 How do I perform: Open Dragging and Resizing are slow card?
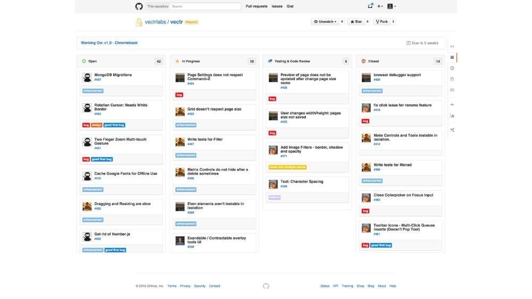click(x=122, y=204)
